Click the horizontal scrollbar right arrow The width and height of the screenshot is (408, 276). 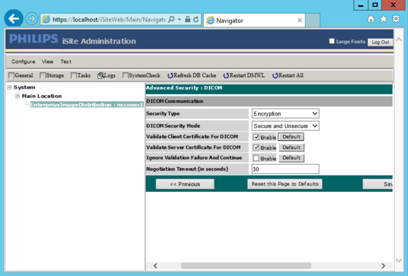(x=383, y=266)
